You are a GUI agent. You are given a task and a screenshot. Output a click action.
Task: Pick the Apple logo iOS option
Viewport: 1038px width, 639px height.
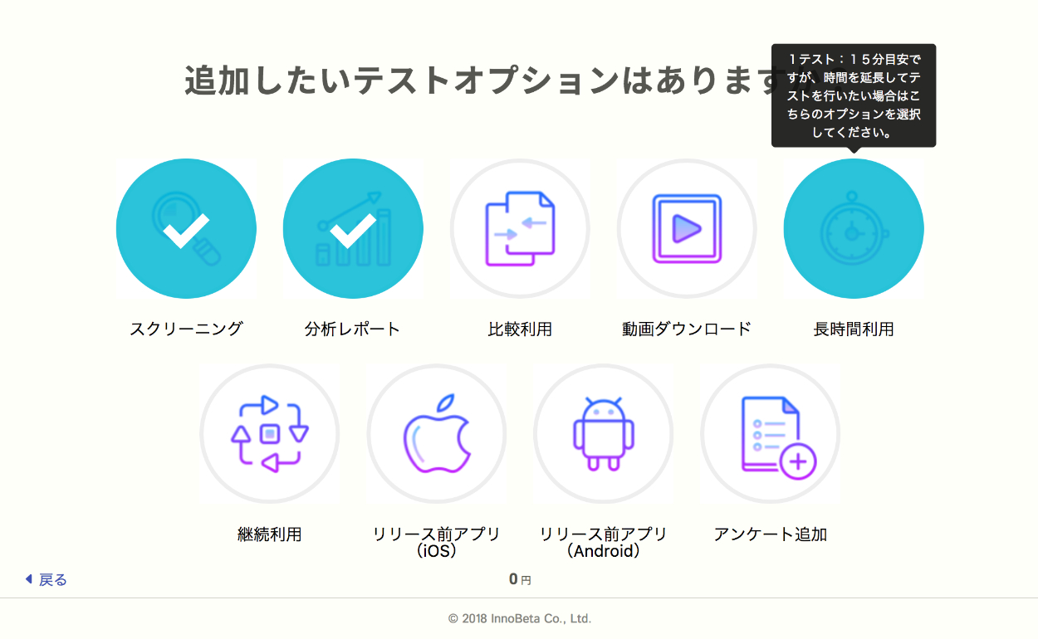pyautogui.click(x=437, y=434)
